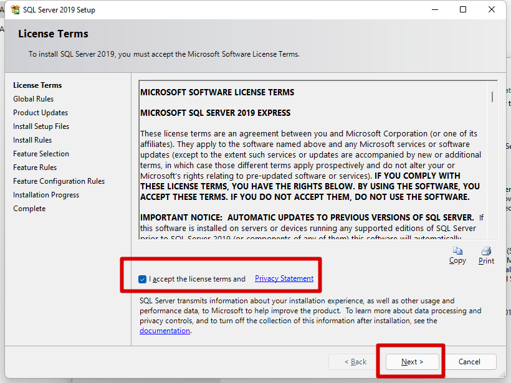Select Feature Rules step in sidebar
511x383 pixels.
coord(35,168)
